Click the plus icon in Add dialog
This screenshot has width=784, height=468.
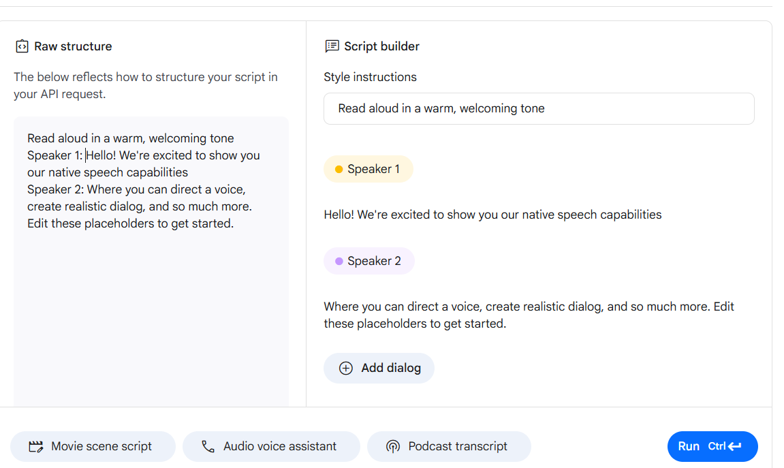346,369
